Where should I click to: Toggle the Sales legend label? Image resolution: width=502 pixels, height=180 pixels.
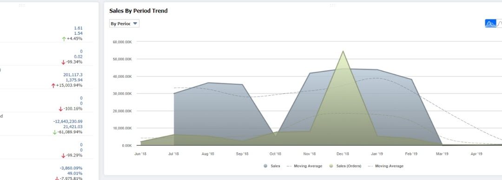275,166
